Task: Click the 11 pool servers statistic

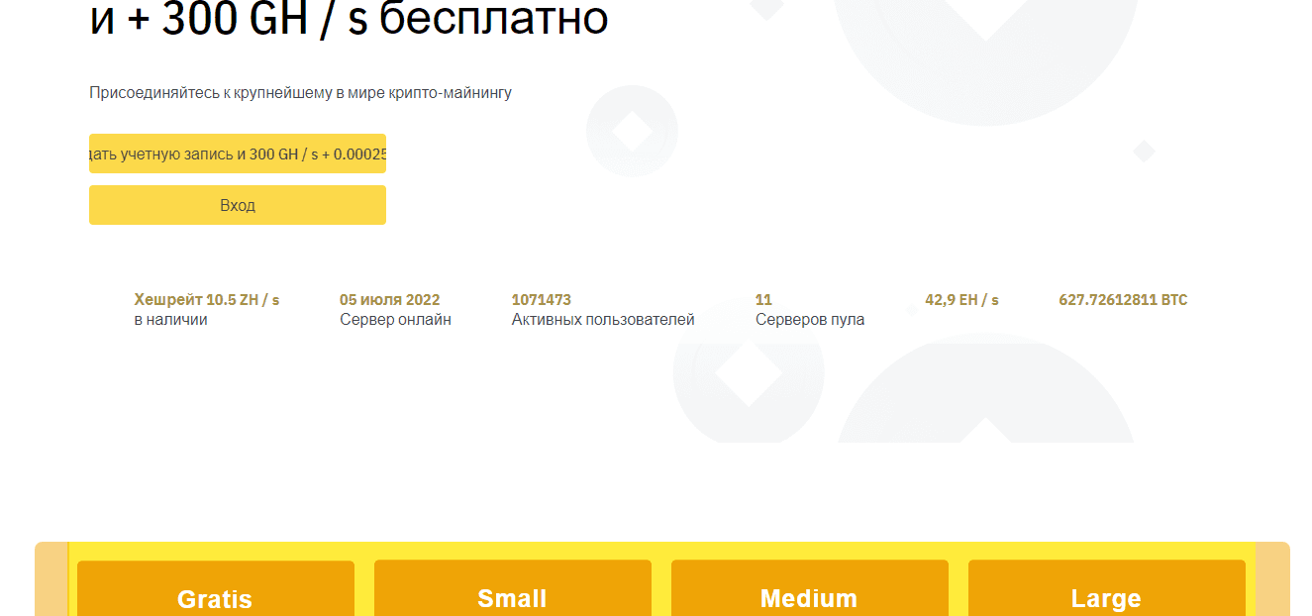Action: tap(810, 307)
